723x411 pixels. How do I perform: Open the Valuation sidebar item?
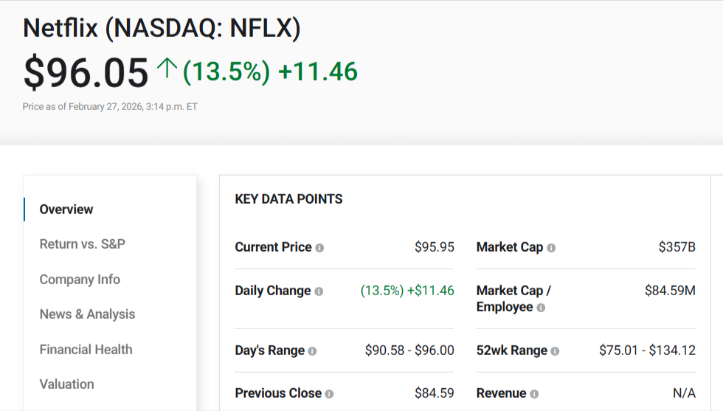(x=67, y=384)
